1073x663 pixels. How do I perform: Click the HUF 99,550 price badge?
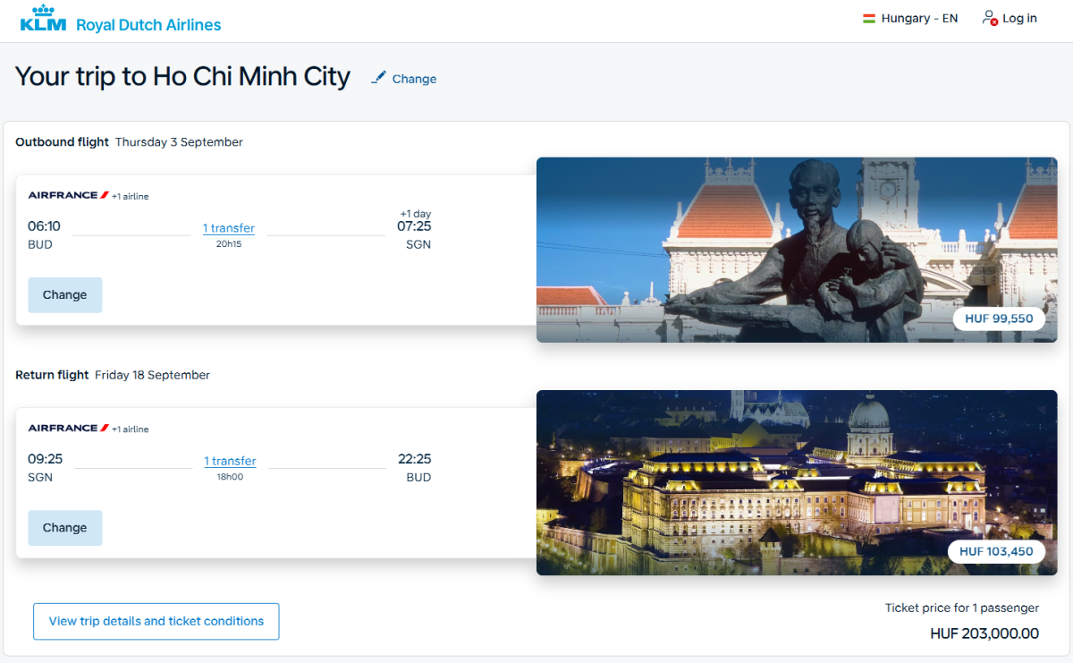999,319
